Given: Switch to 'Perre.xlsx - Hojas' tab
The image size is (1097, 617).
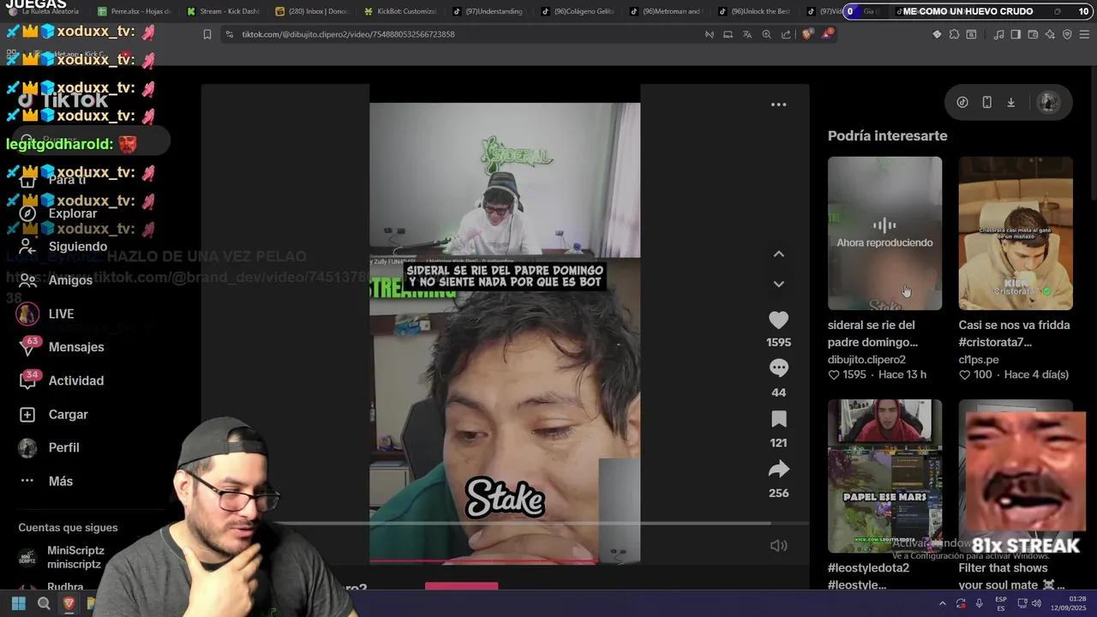Looking at the screenshot, I should coord(135,11).
